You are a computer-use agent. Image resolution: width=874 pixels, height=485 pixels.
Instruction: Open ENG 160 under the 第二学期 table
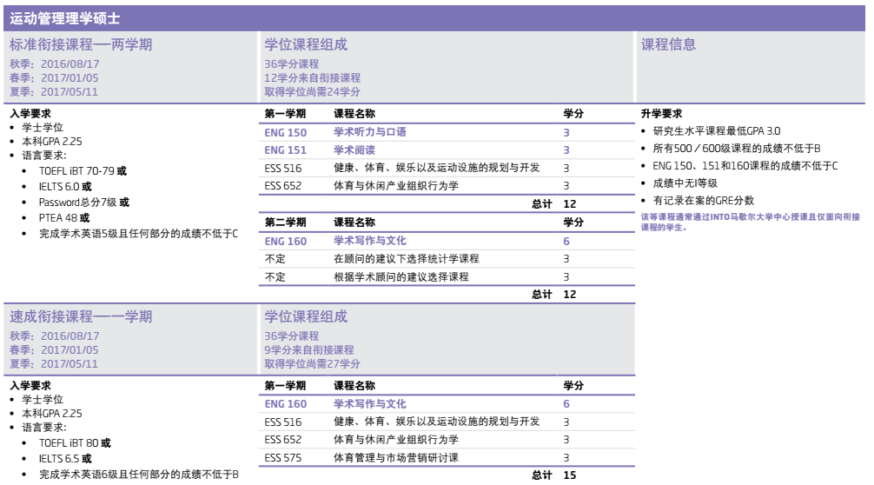(x=285, y=241)
